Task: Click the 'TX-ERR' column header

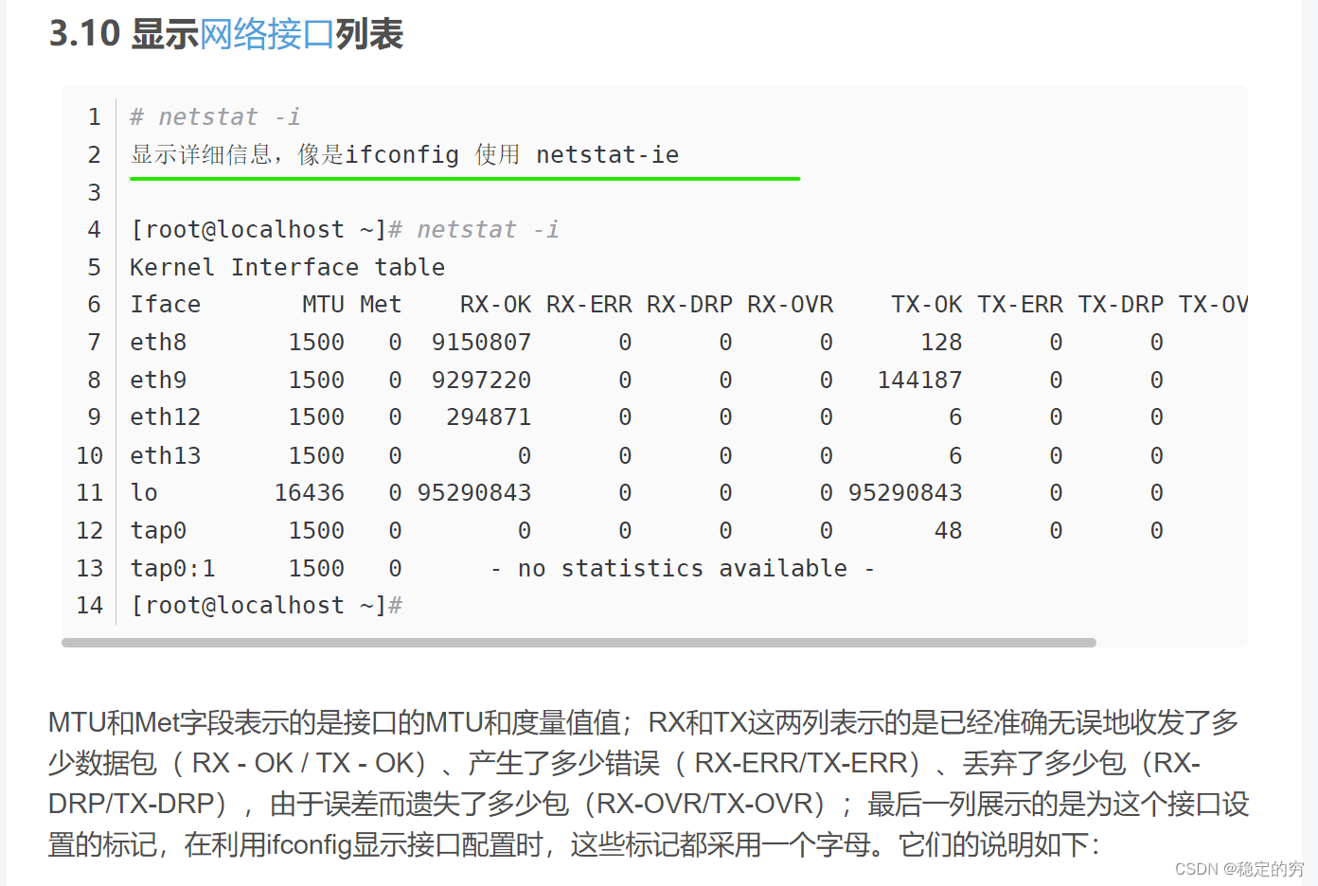Action: [x=1020, y=304]
